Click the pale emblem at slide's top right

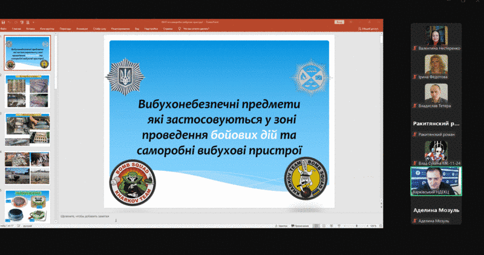pos(311,78)
